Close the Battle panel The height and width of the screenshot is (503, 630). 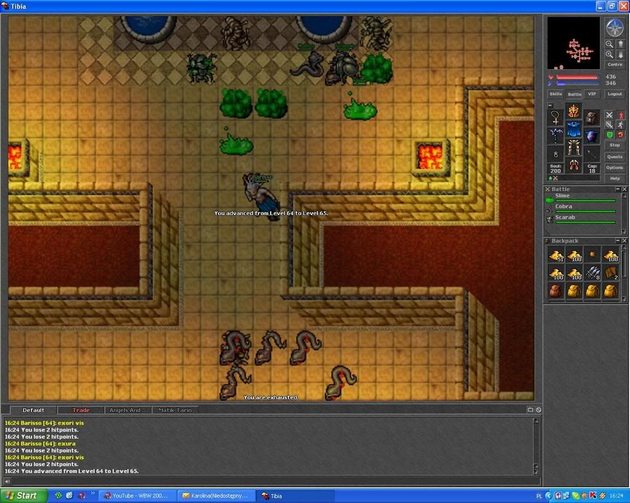point(624,189)
